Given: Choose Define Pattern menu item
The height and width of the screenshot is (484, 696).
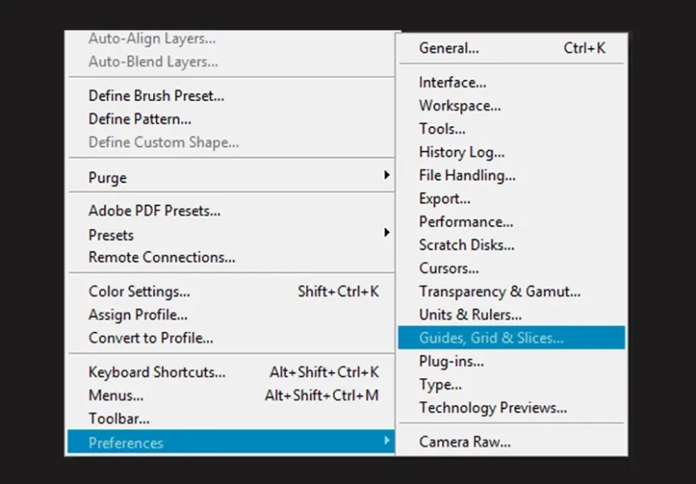Looking at the screenshot, I should coord(231,119).
